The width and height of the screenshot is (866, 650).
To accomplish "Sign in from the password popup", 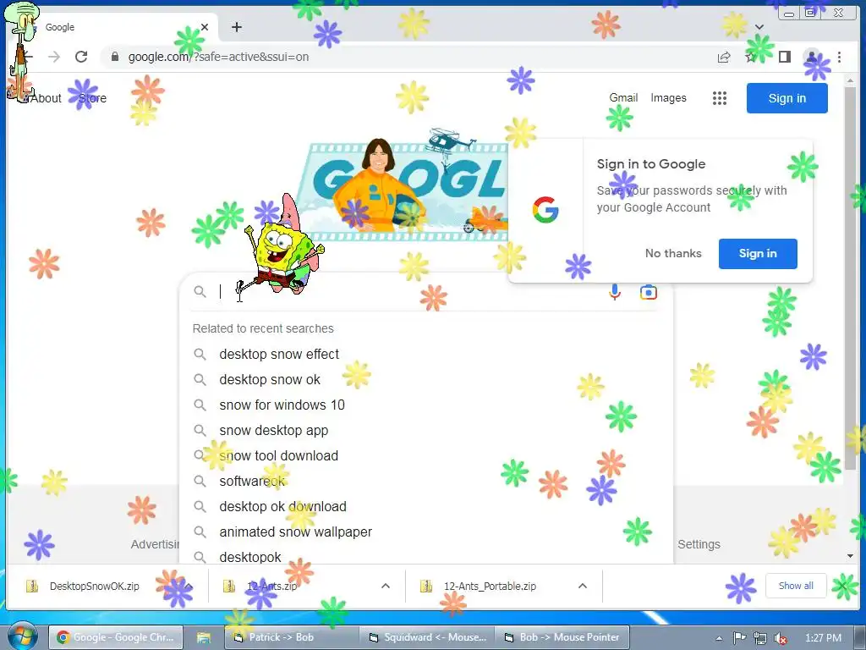I will [758, 254].
